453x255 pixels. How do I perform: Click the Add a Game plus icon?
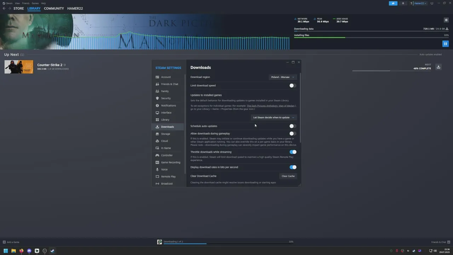point(4,242)
